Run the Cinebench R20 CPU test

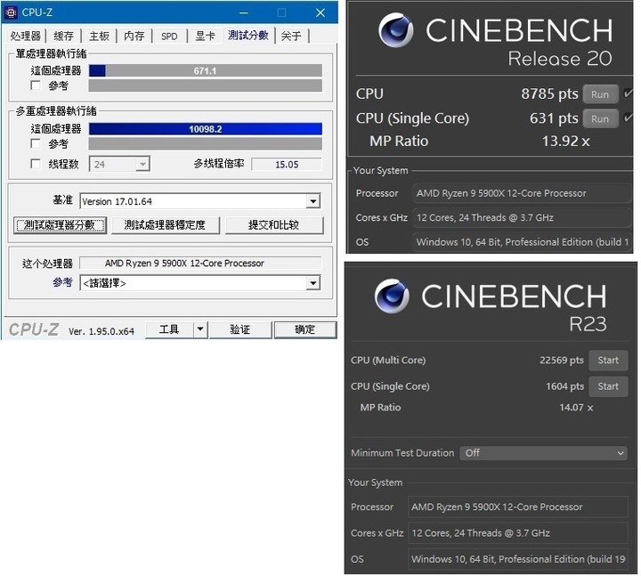(600, 94)
